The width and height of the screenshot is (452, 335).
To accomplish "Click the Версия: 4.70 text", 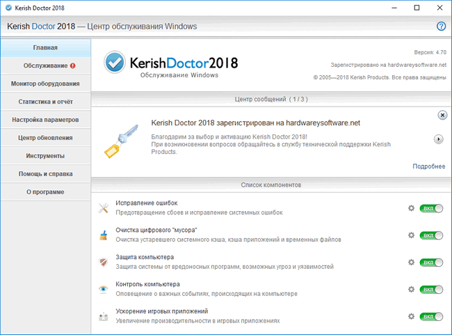I will click(x=430, y=52).
